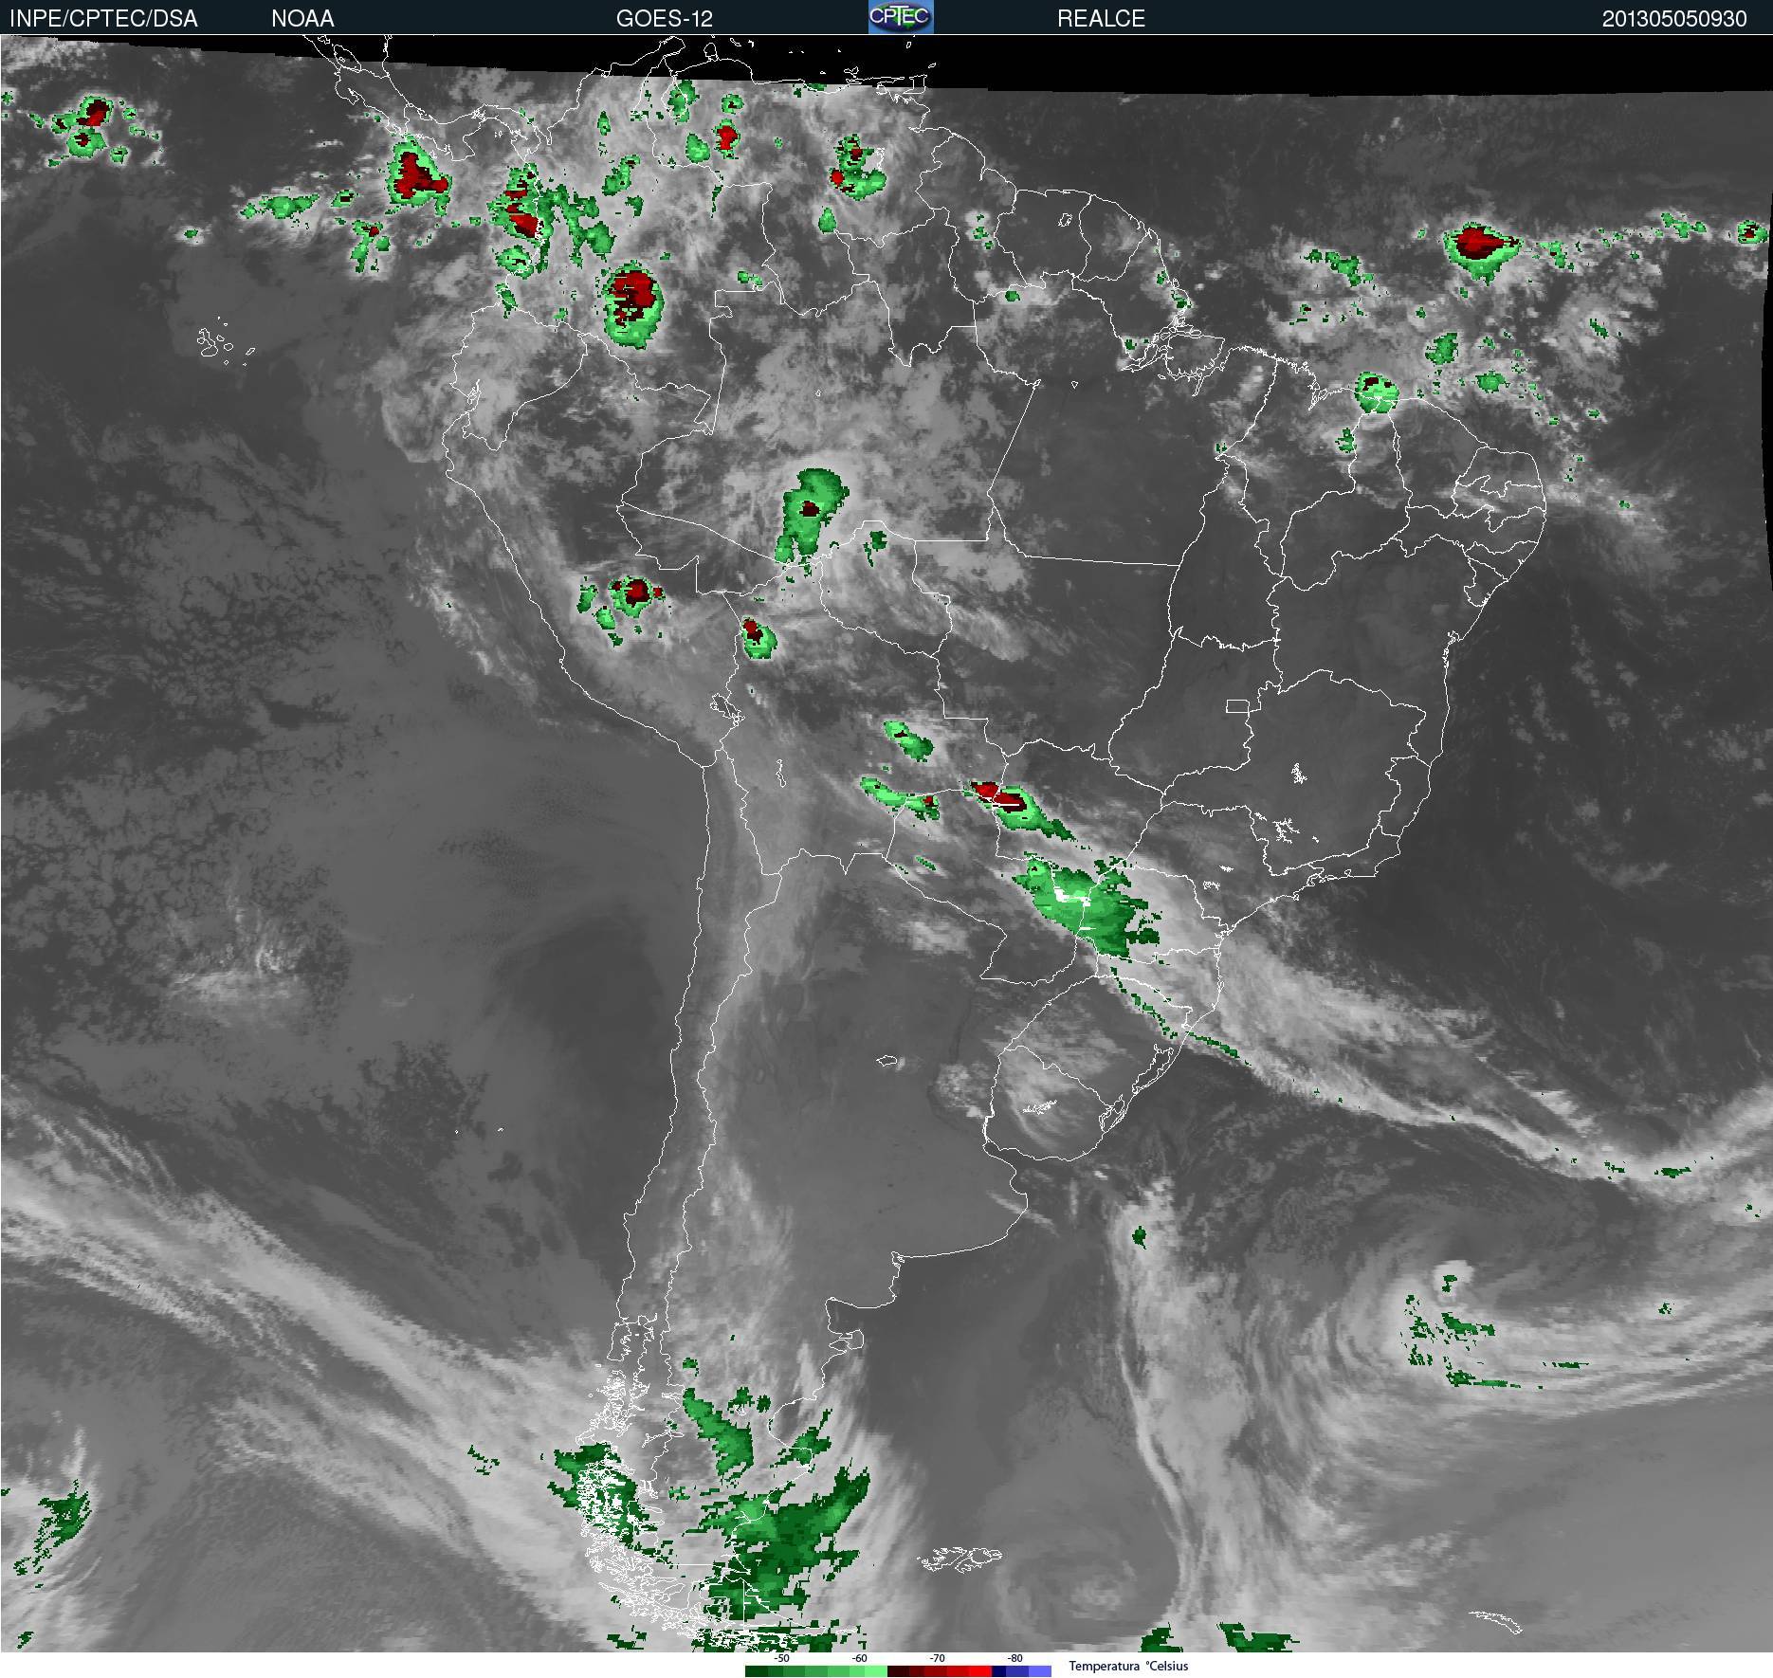Viewport: 1773px width, 1678px height.
Task: Click the REALCE label in the header
Action: click(x=1101, y=19)
